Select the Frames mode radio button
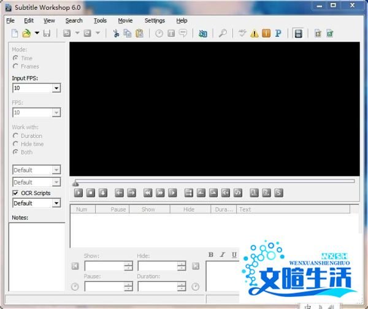Viewport: 368px width, 309px height. [15, 66]
